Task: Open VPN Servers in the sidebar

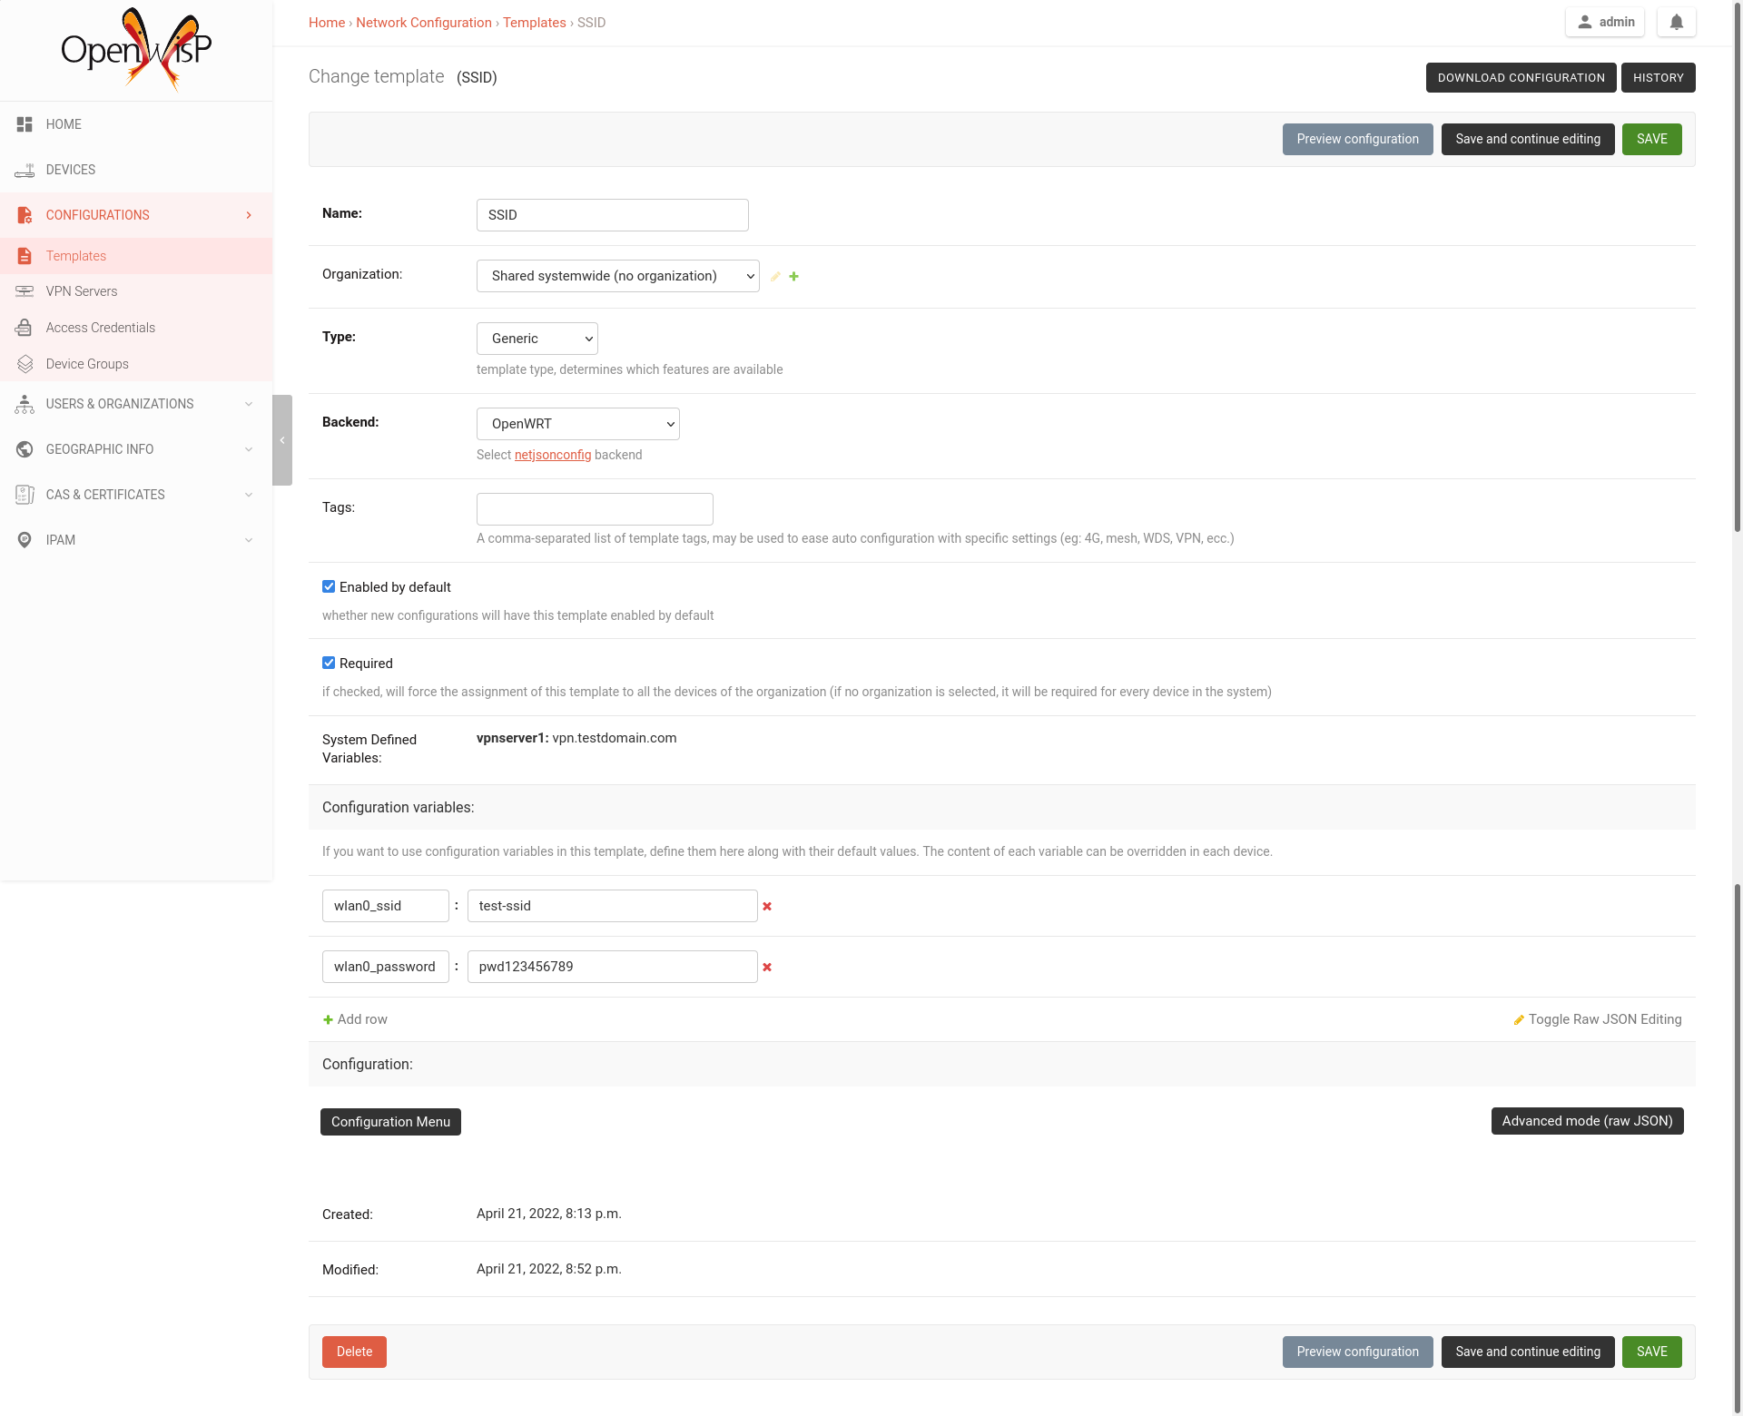Action: 82,291
